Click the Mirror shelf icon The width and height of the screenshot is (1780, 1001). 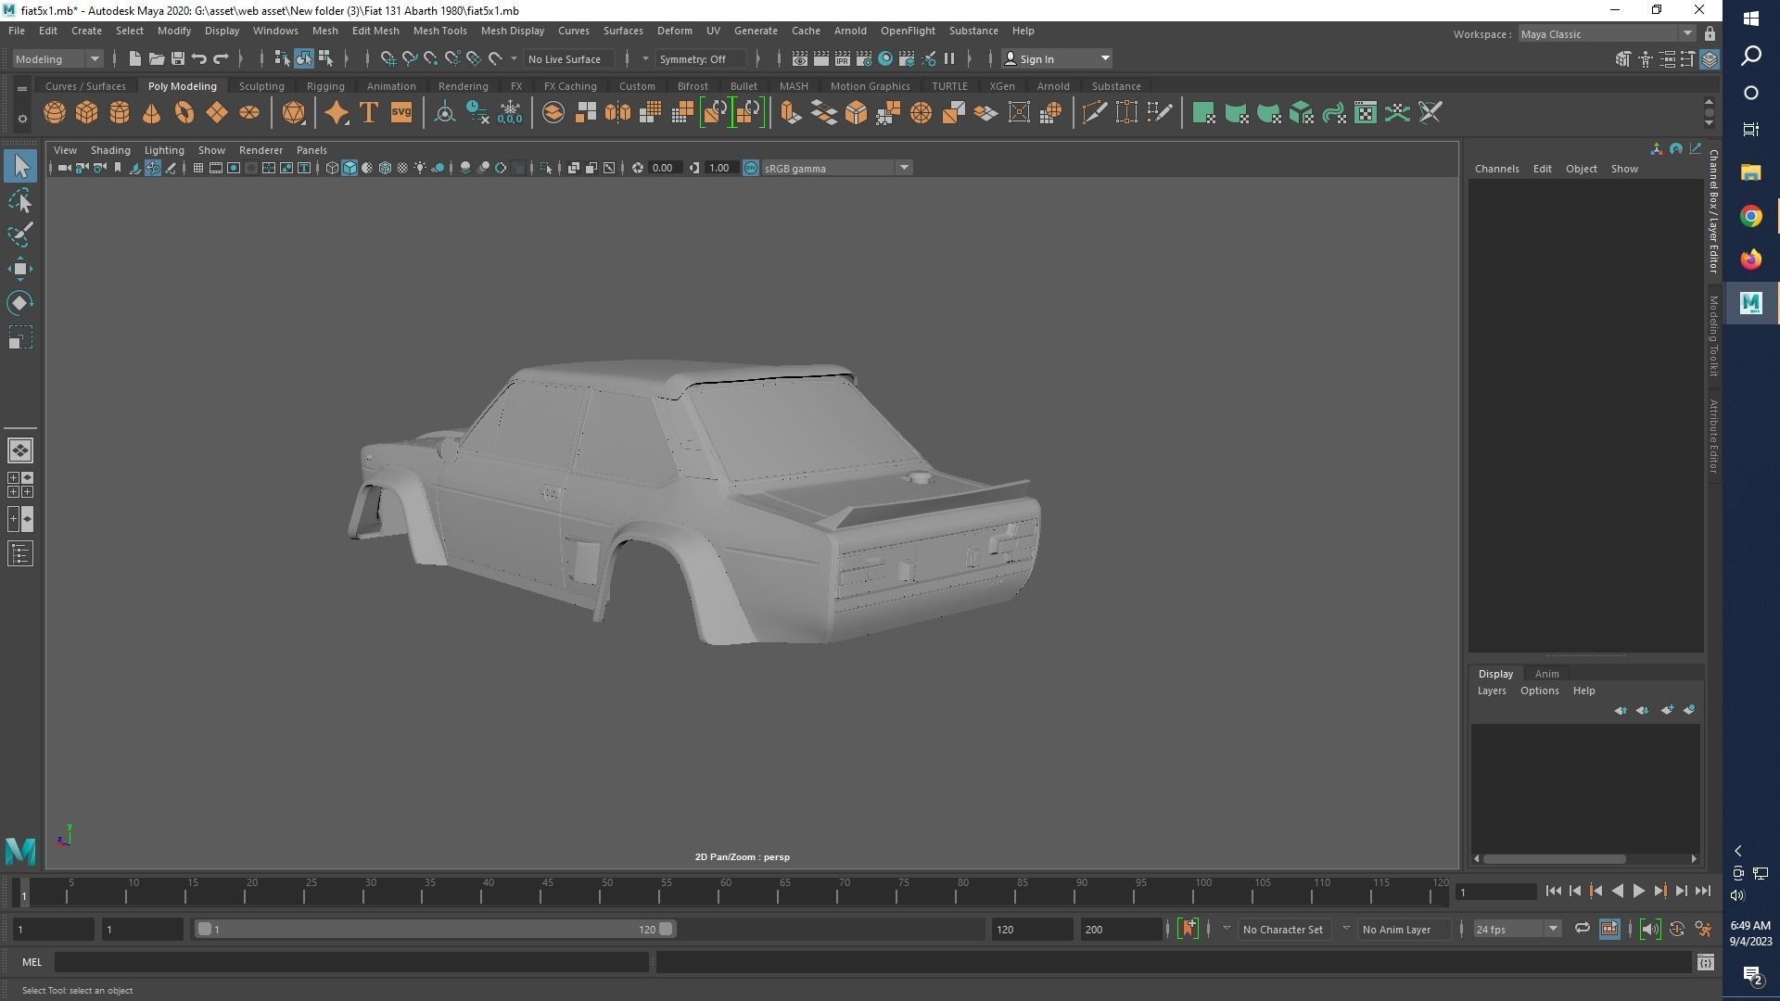pos(617,113)
